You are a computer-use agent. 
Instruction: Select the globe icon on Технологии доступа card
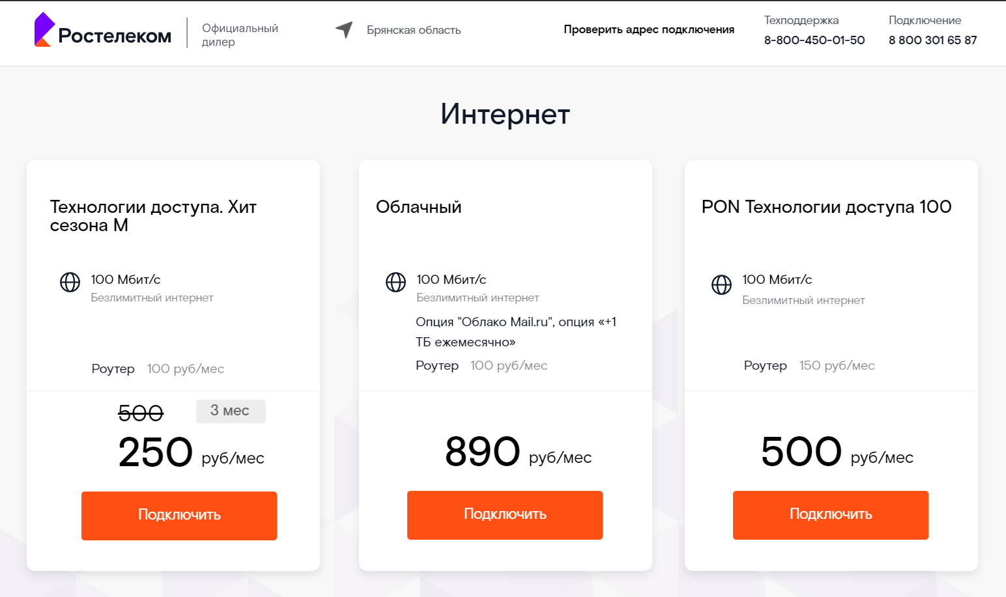[x=70, y=283]
